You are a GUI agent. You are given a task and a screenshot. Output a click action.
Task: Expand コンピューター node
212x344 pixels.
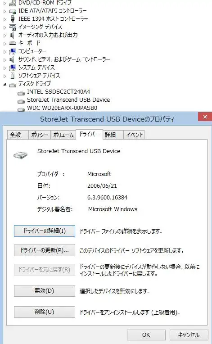(x=5, y=52)
